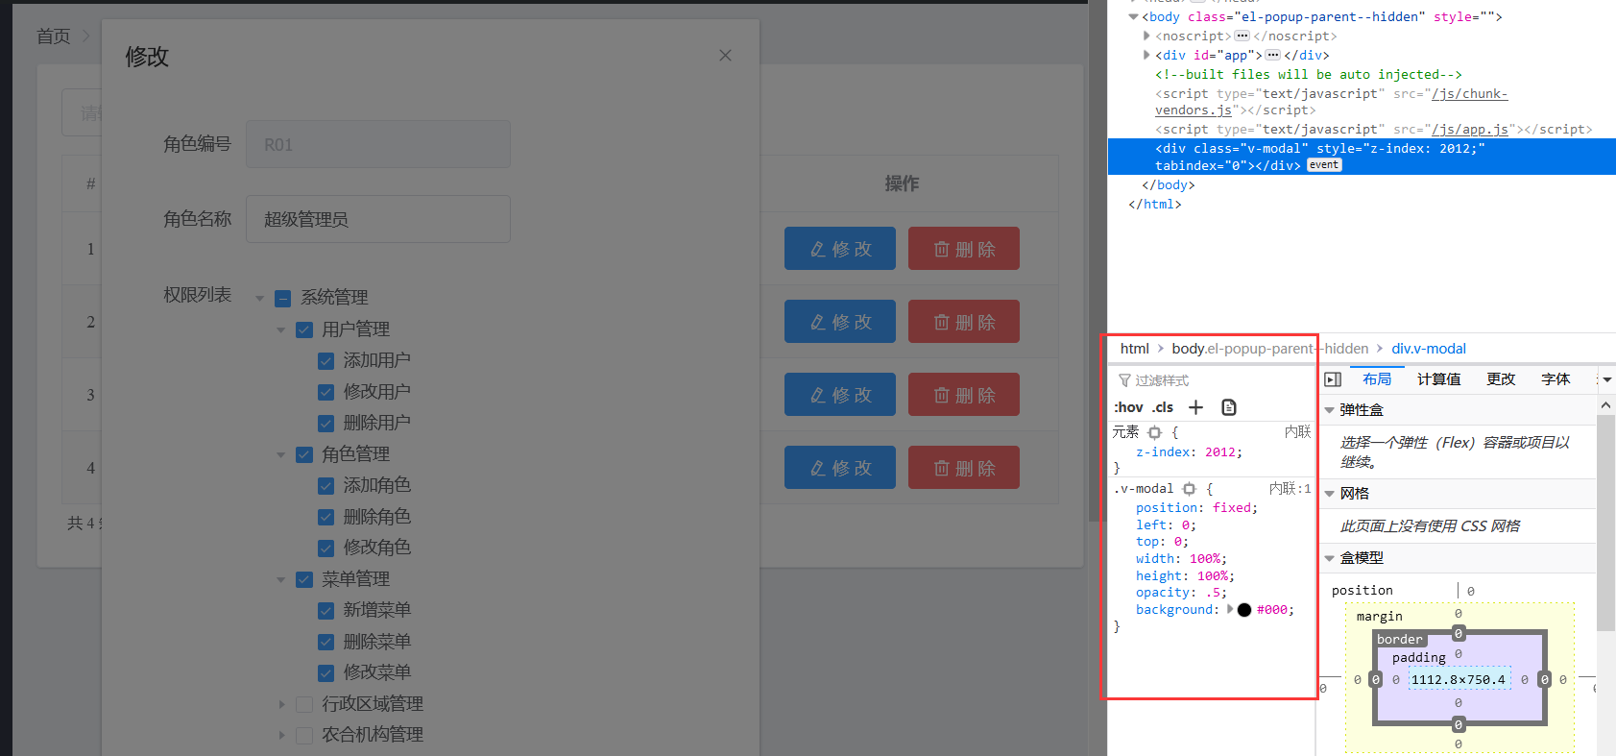This screenshot has height=756, width=1616.
Task: Collapse the body element node in the DOM tree
Action: [1133, 16]
